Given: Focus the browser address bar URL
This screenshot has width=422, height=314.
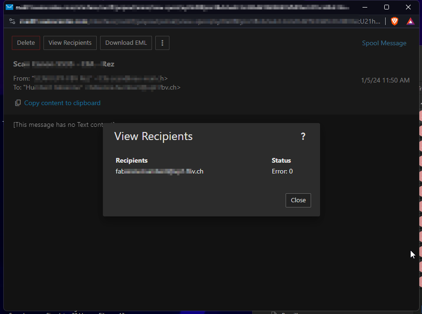Looking at the screenshot, I should [189, 21].
